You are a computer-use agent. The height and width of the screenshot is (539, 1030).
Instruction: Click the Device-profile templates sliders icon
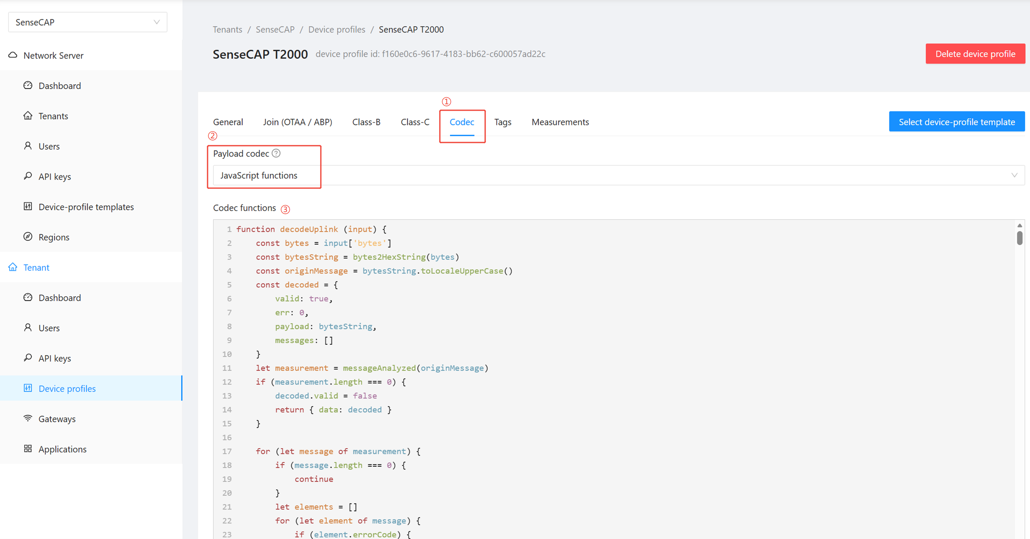click(x=27, y=206)
